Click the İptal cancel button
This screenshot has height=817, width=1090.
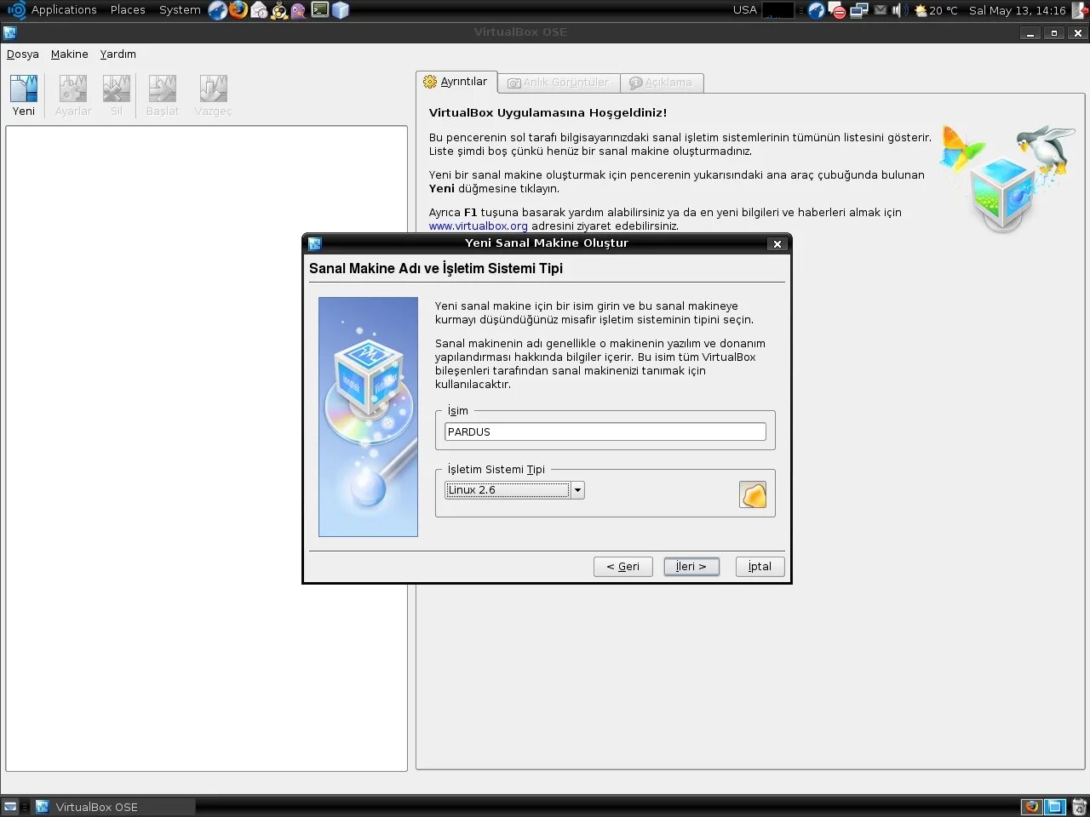[x=760, y=567]
